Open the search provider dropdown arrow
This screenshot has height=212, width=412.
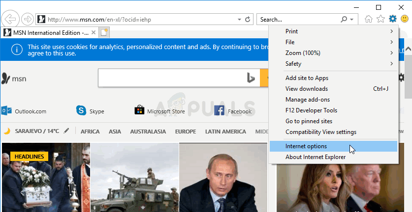[x=352, y=20]
